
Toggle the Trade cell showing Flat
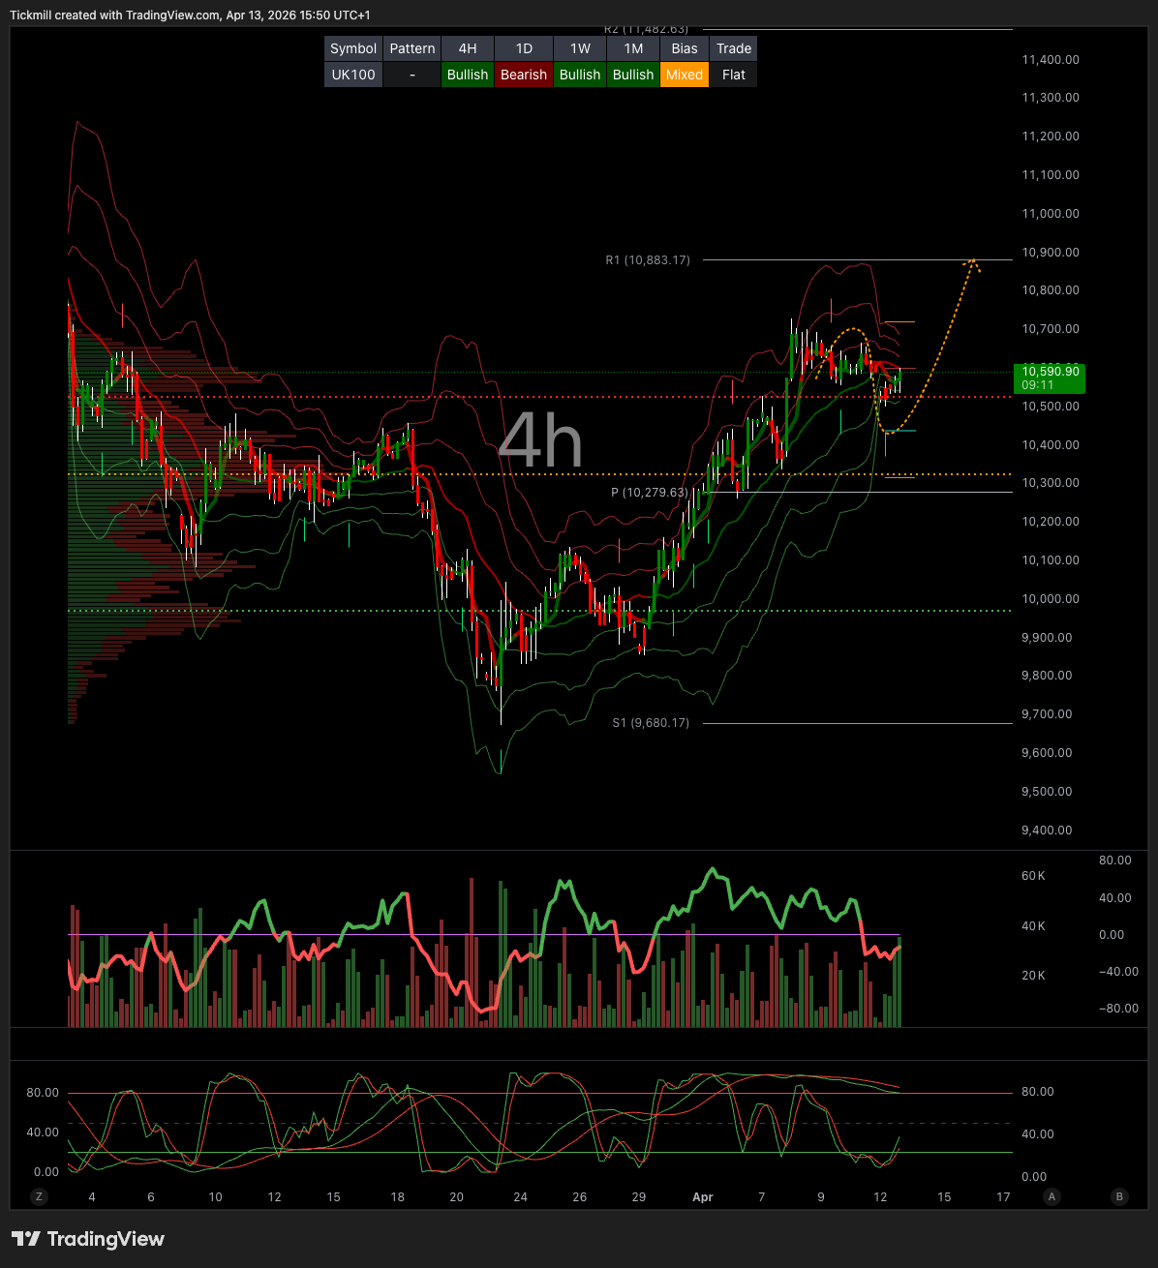[x=733, y=75]
